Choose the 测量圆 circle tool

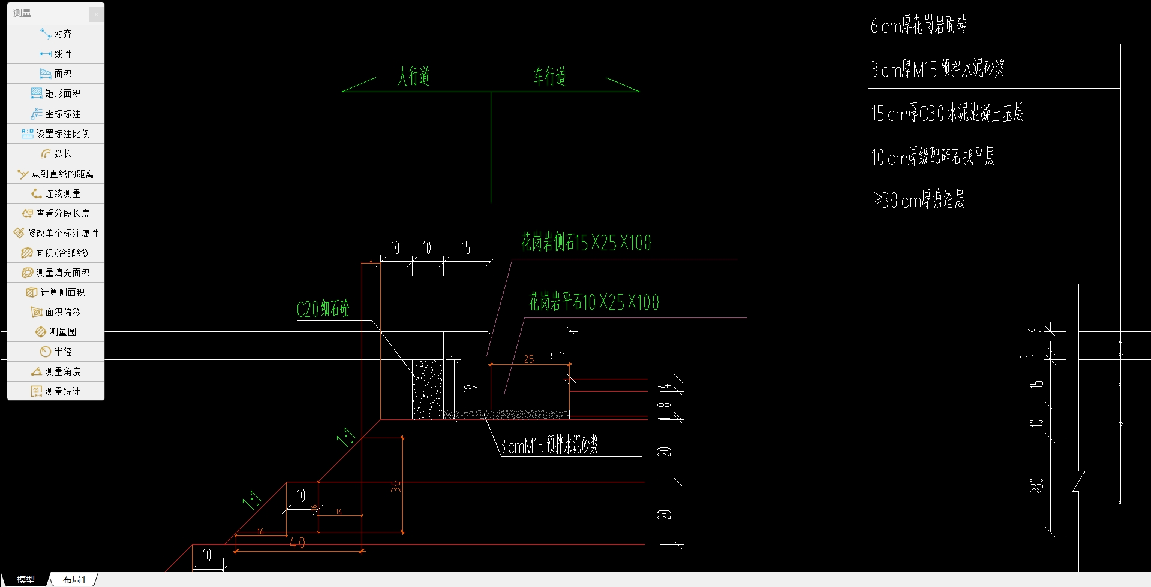tap(56, 332)
